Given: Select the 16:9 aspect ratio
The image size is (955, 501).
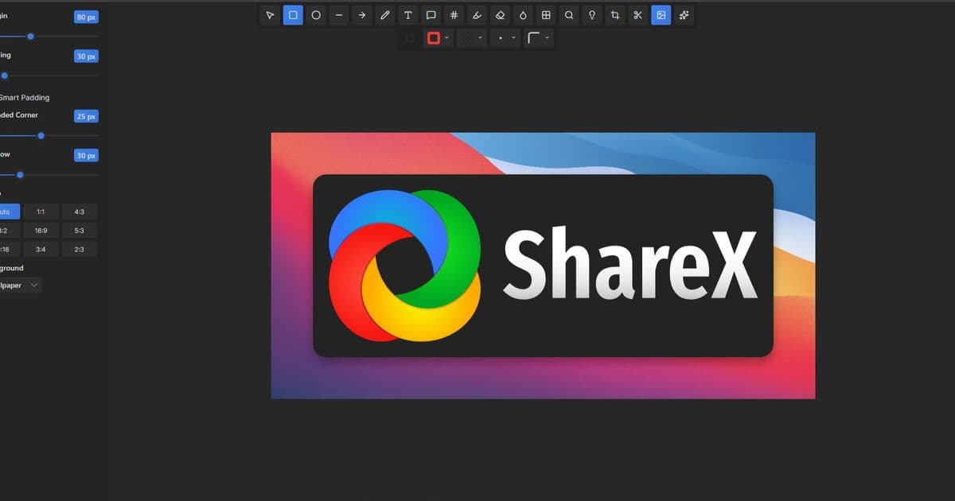Looking at the screenshot, I should pos(41,231).
